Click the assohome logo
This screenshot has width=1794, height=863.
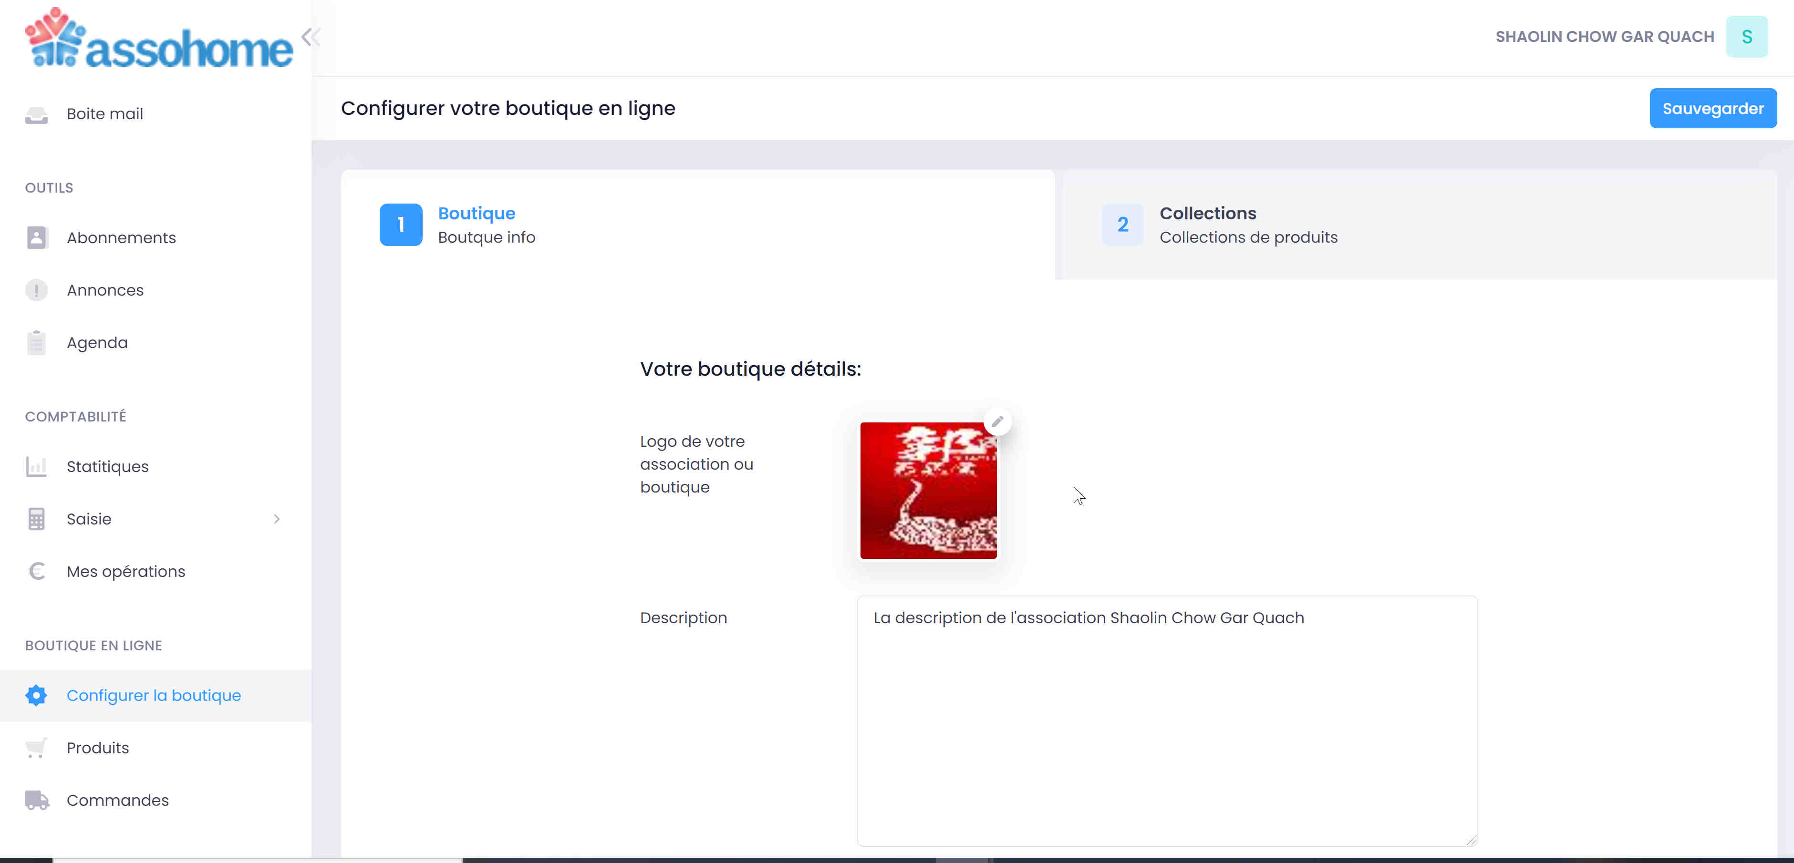coord(159,39)
